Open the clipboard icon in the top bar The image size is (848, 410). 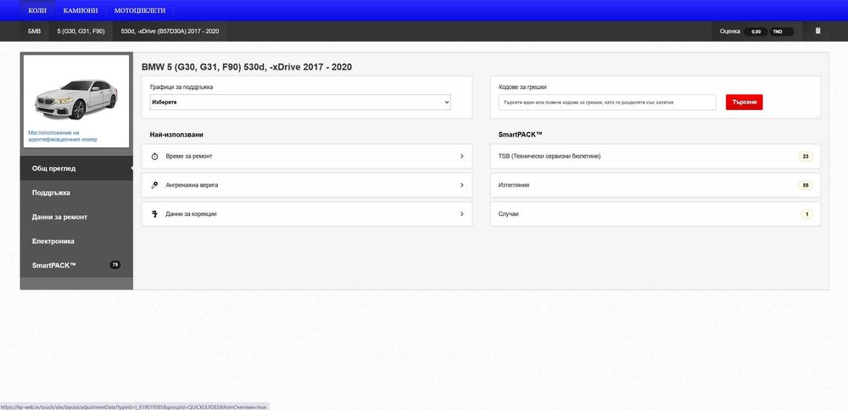coord(817,30)
